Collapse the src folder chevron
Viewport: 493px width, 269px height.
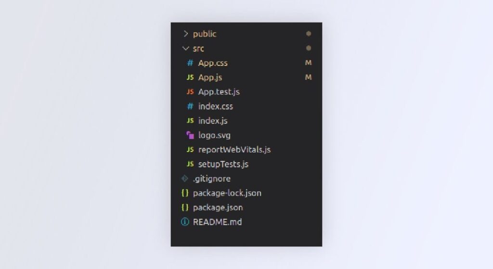pyautogui.click(x=186, y=49)
